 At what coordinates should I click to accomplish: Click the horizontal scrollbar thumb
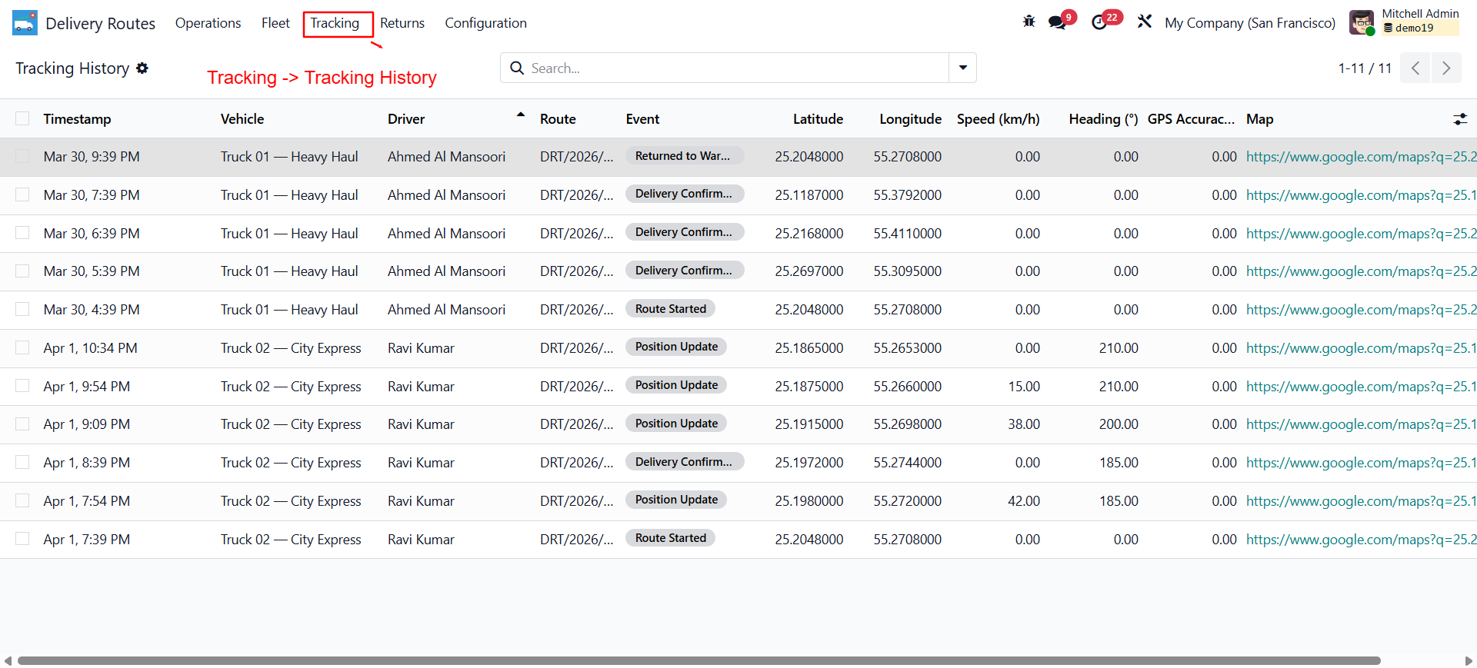(x=698, y=660)
